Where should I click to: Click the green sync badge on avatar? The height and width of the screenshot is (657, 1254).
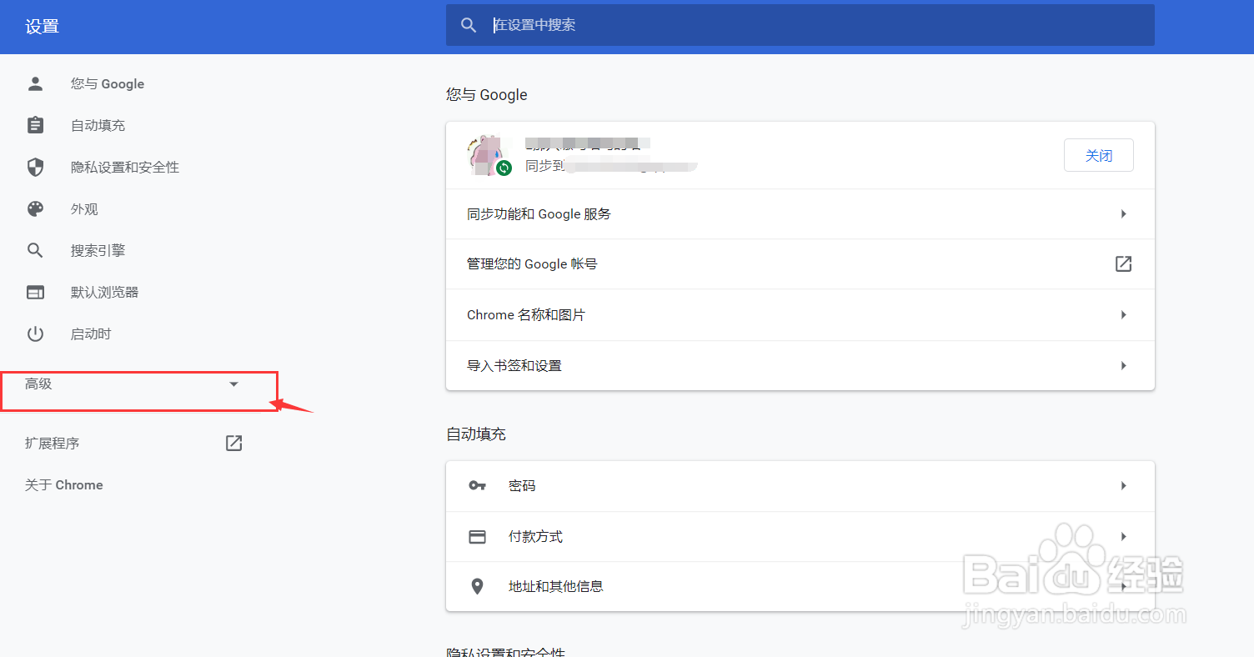(504, 168)
